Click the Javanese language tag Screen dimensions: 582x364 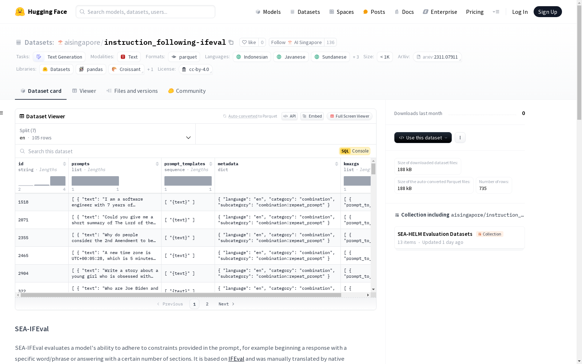click(x=291, y=57)
